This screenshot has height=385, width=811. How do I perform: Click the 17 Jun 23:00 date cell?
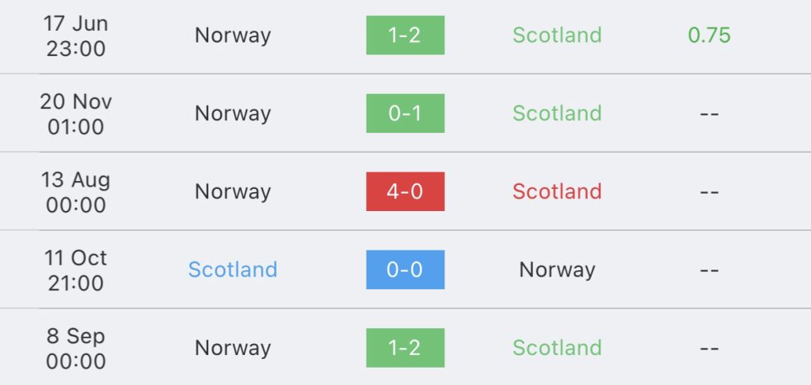click(x=75, y=36)
